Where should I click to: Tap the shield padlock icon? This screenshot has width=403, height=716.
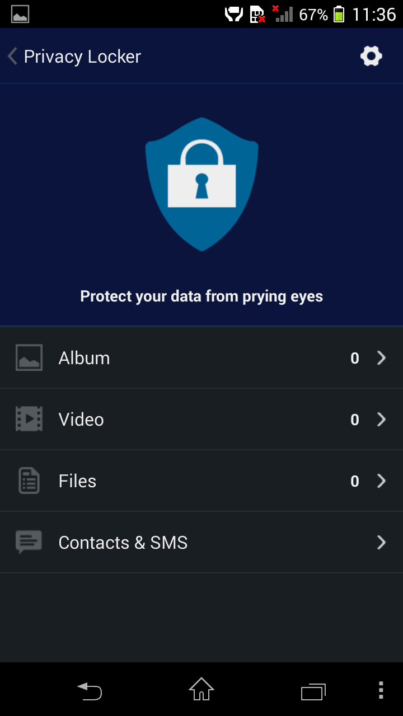coord(201,183)
